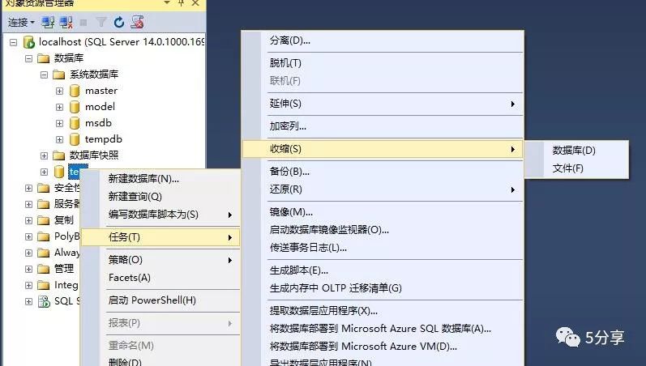Collapse the localhost server node
The image size is (646, 366).
point(14,42)
